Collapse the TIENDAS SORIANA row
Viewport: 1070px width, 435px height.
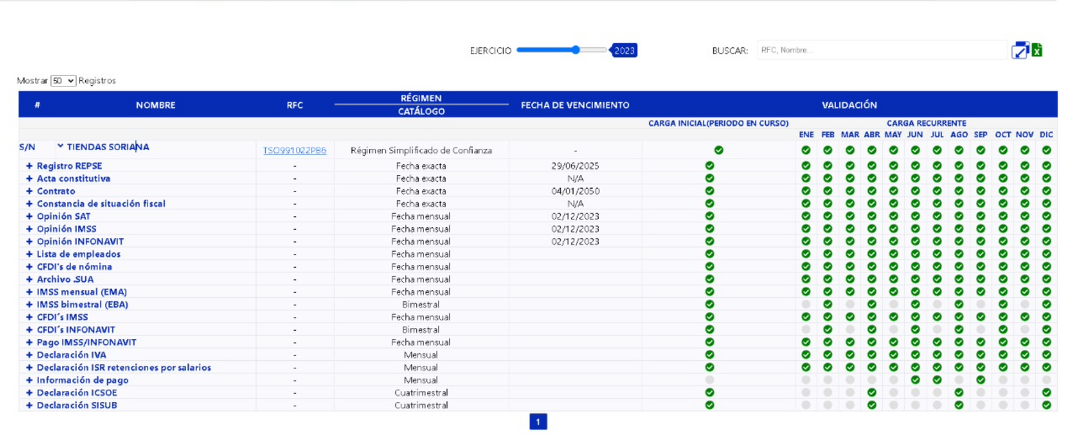[60, 146]
